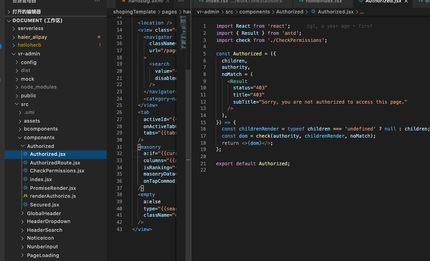This screenshot has height=261, width=430.
Task: Expand the node_modules folder
Action: [x=17, y=87]
